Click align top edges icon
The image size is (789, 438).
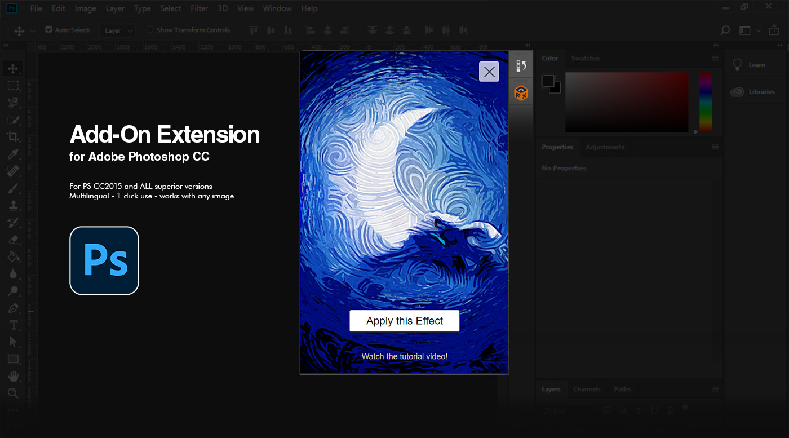pyautogui.click(x=254, y=30)
